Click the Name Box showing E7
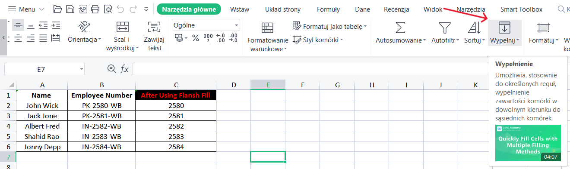Viewport: 570px width, 169px height. (44, 69)
